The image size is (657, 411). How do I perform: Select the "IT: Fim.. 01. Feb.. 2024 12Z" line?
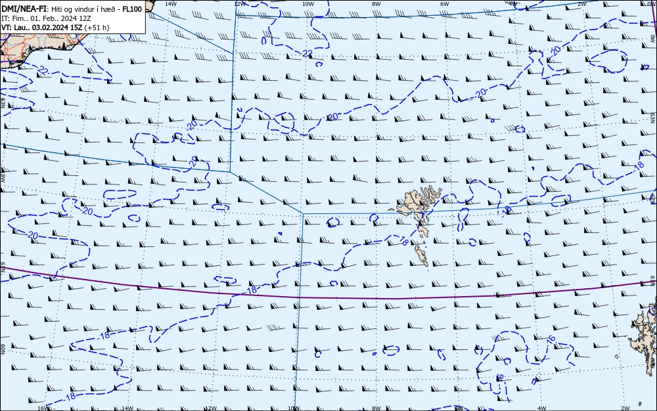tap(46, 18)
